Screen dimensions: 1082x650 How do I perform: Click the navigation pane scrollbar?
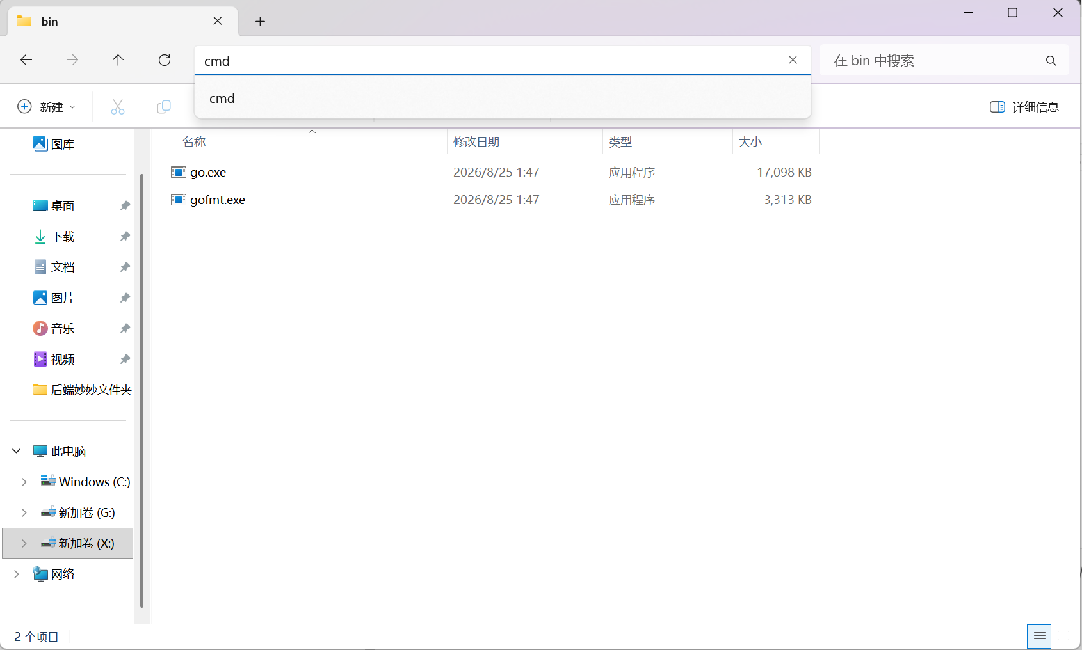point(141,390)
